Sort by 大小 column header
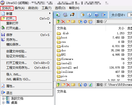This screenshot has width=132, height=105. pyautogui.click(x=116, y=28)
